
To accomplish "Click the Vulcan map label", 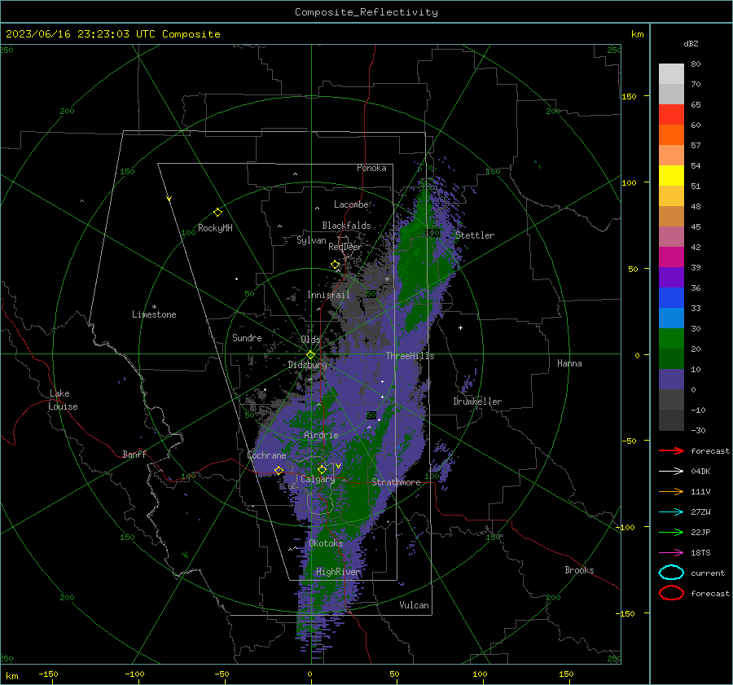I will (414, 605).
